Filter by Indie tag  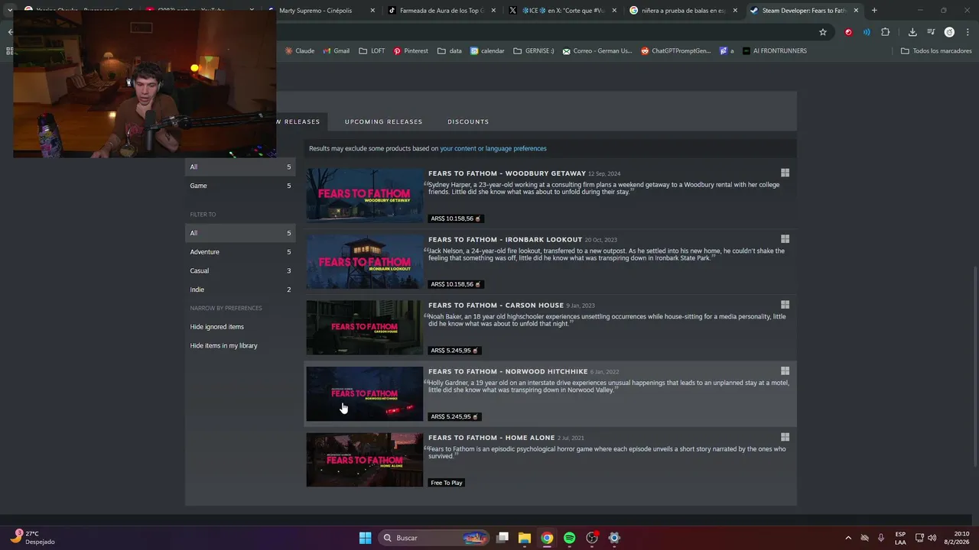[240, 290]
